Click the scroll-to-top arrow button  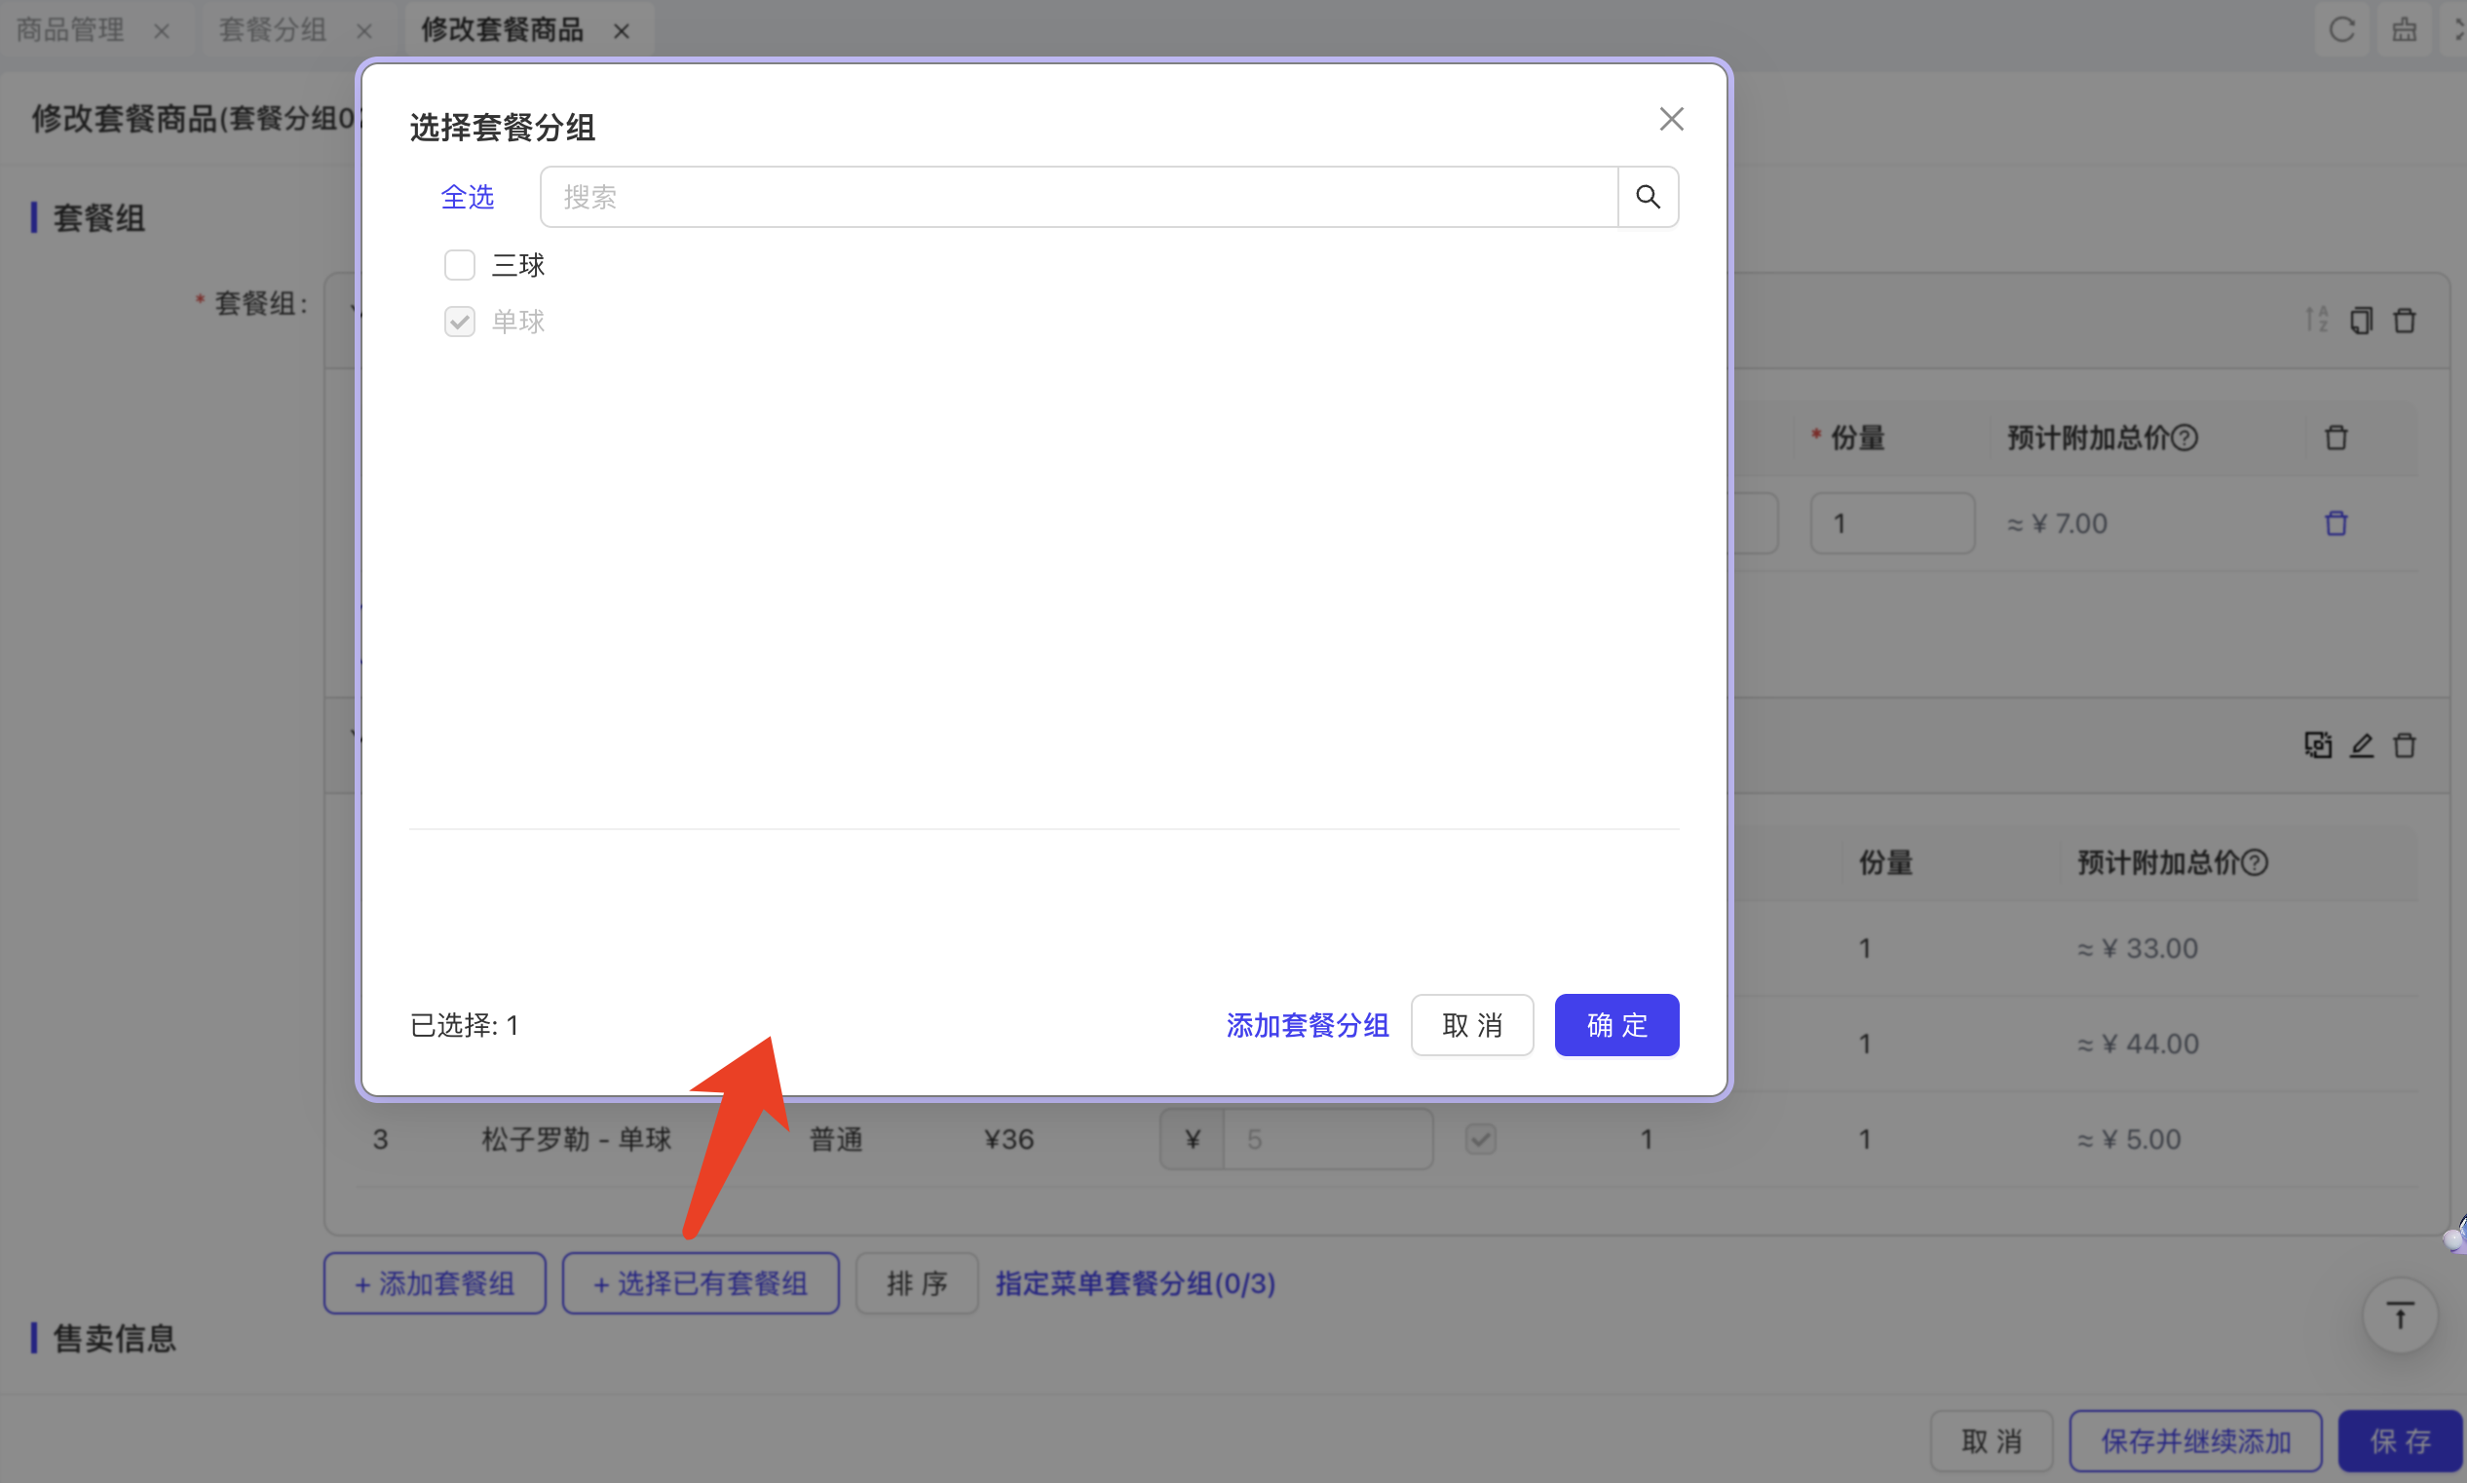click(2399, 1315)
